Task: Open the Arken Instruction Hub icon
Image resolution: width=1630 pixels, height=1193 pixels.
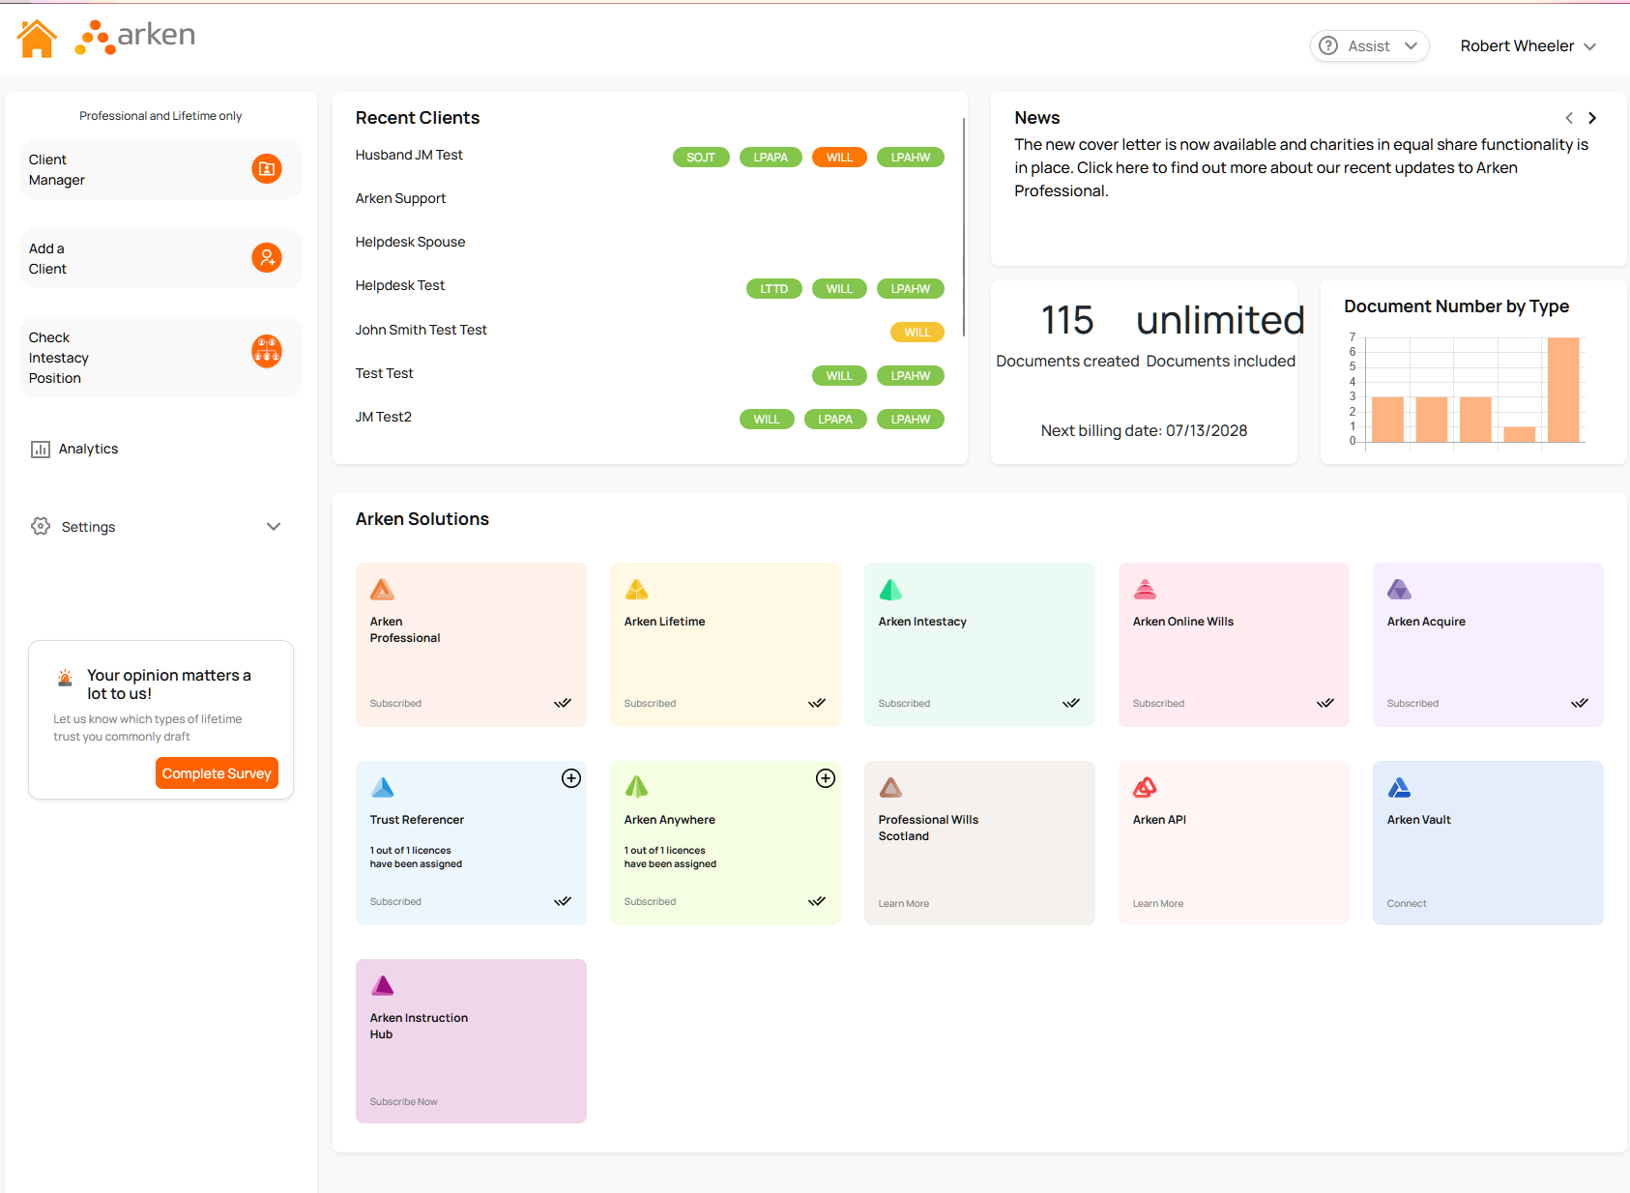Action: click(x=382, y=985)
